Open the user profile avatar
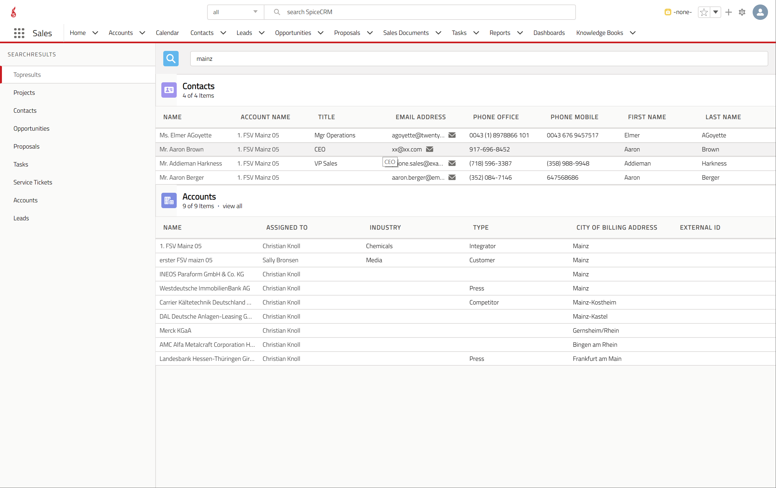Image resolution: width=776 pixels, height=488 pixels. tap(760, 12)
